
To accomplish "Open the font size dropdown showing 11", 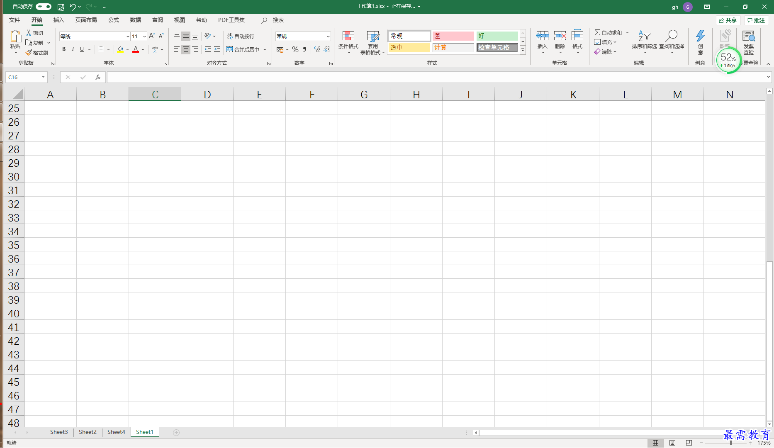I will point(144,37).
